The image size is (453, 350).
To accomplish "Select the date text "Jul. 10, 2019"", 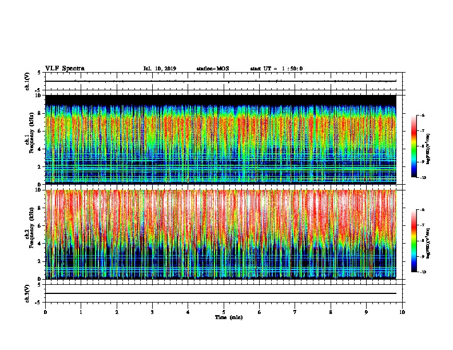I will (160, 69).
